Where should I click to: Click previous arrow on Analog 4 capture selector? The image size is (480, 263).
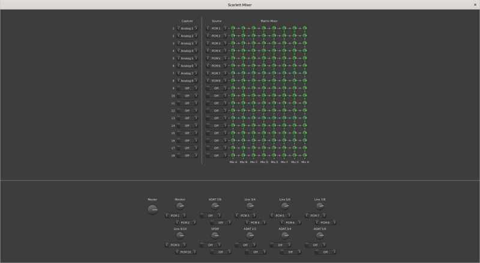pyautogui.click(x=178, y=51)
